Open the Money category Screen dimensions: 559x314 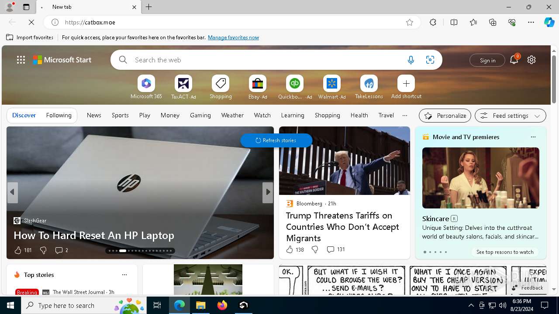point(170,115)
